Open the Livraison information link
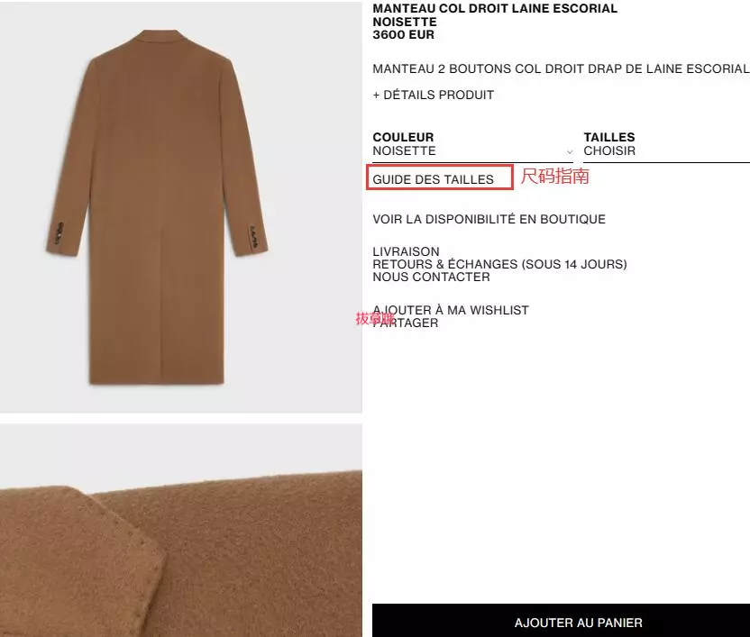750x637 pixels. pyautogui.click(x=406, y=251)
